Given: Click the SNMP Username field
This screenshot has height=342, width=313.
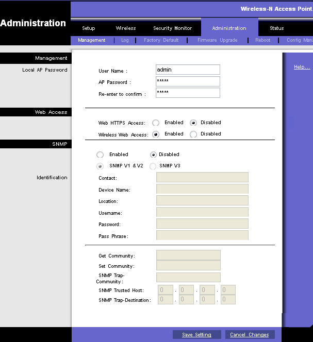Looking at the screenshot, I should pyautogui.click(x=202, y=212).
